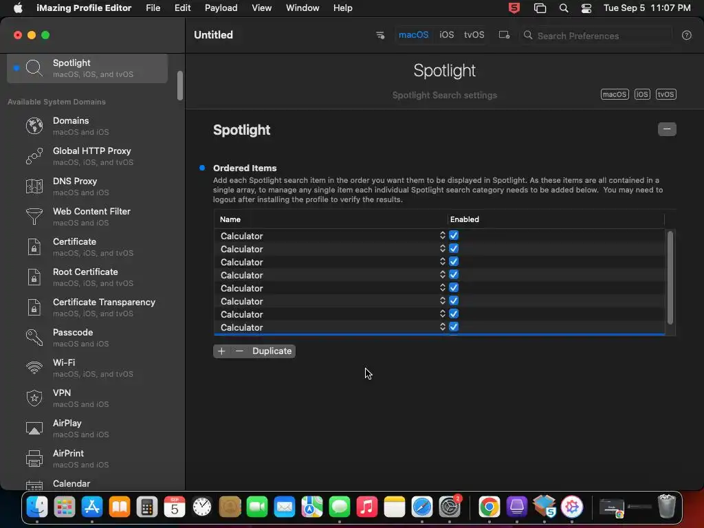Uncheck Enabled for the first Calculator row
704x528 pixels.
click(x=454, y=235)
